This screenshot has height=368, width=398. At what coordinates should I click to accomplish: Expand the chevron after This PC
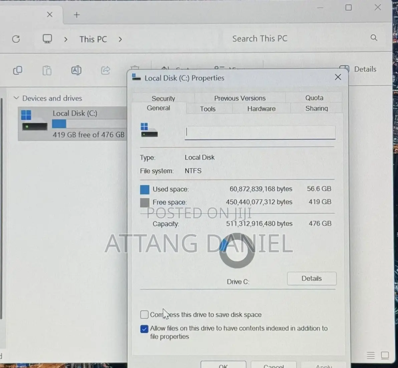[x=120, y=39]
